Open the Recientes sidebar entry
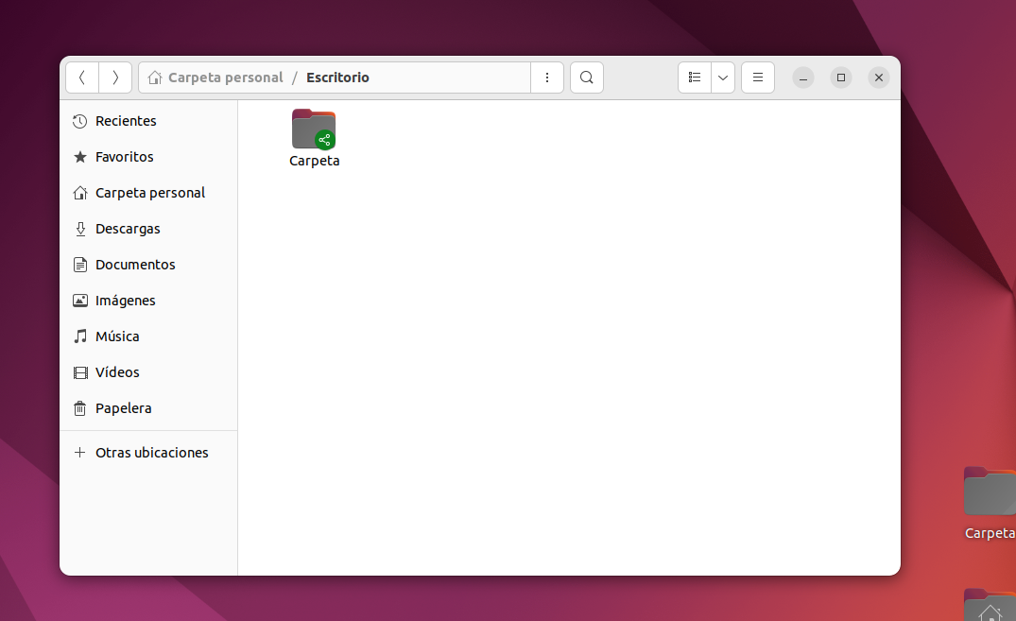Screen dimensions: 1016x621 tap(125, 121)
